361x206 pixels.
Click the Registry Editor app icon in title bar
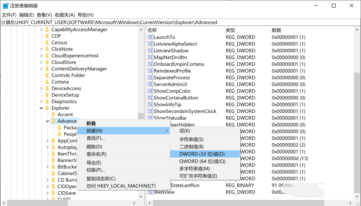(x=5, y=6)
